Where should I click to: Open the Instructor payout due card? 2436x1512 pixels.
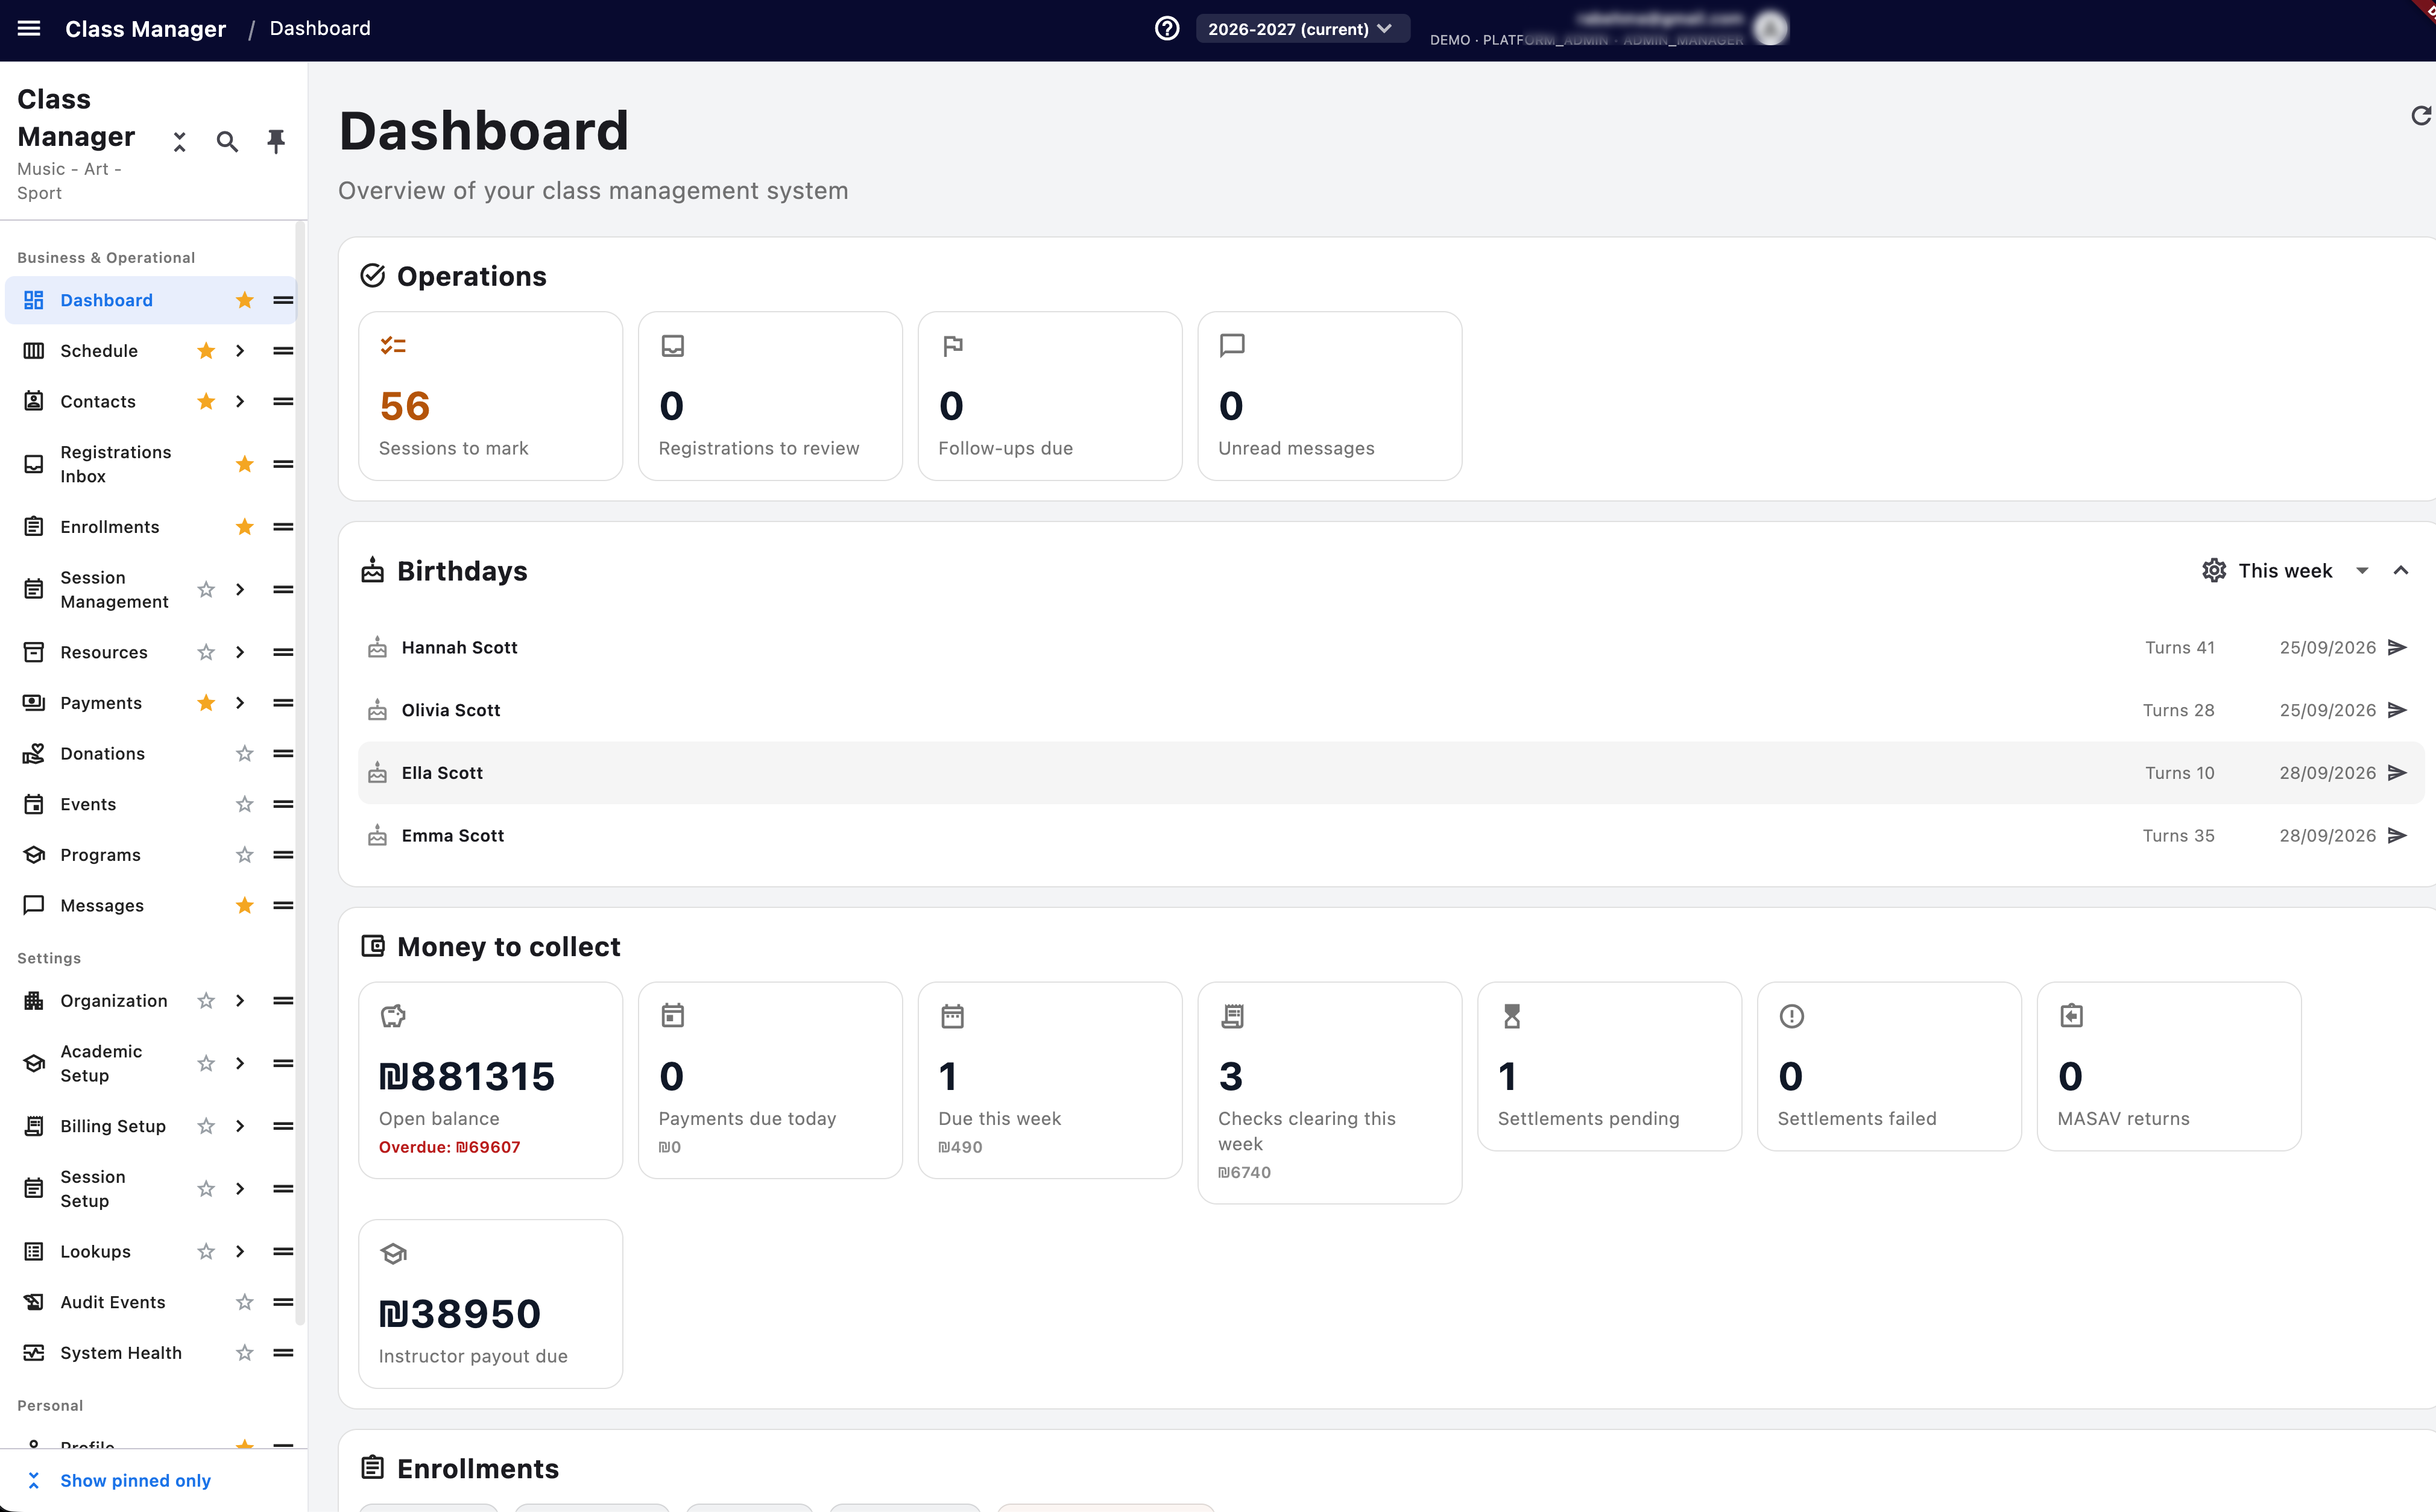[490, 1303]
